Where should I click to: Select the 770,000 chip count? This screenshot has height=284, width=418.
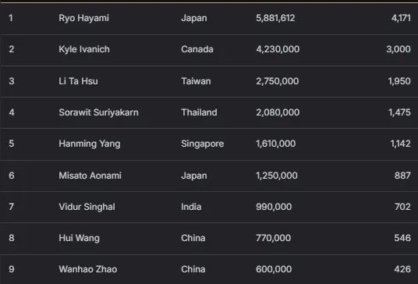tap(273, 238)
